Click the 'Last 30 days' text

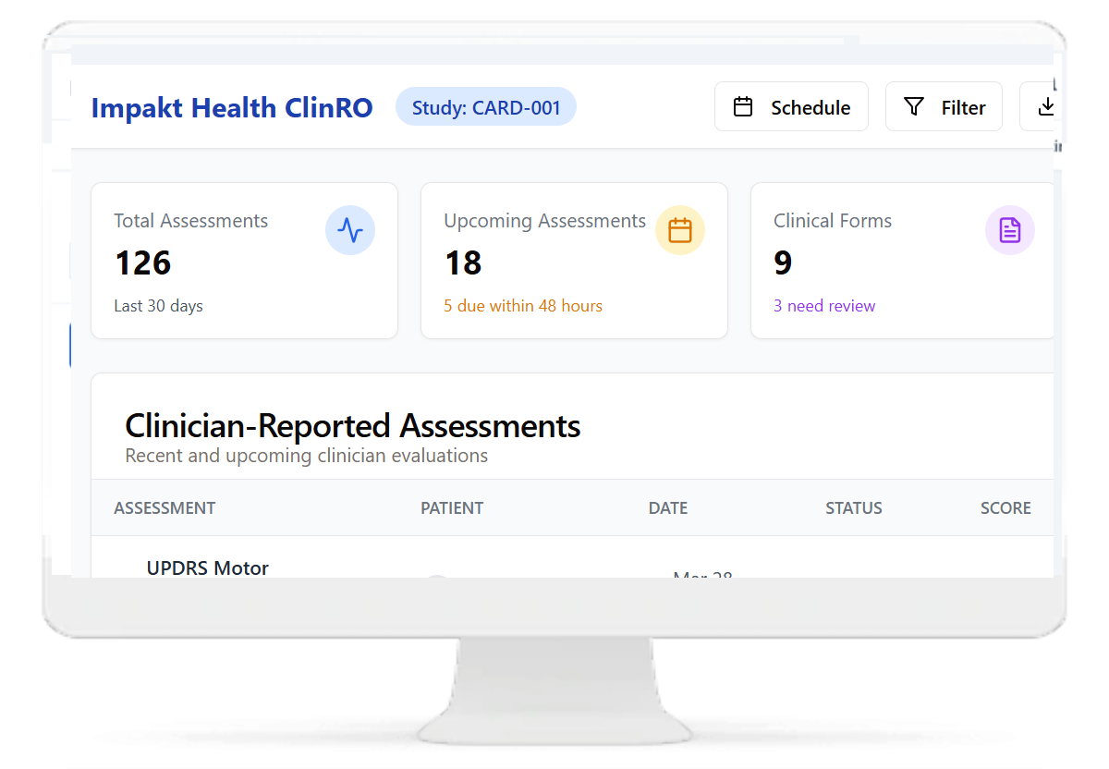pyautogui.click(x=158, y=306)
